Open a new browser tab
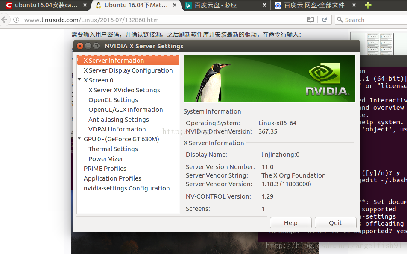This screenshot has height=254, width=407. [x=368, y=5]
